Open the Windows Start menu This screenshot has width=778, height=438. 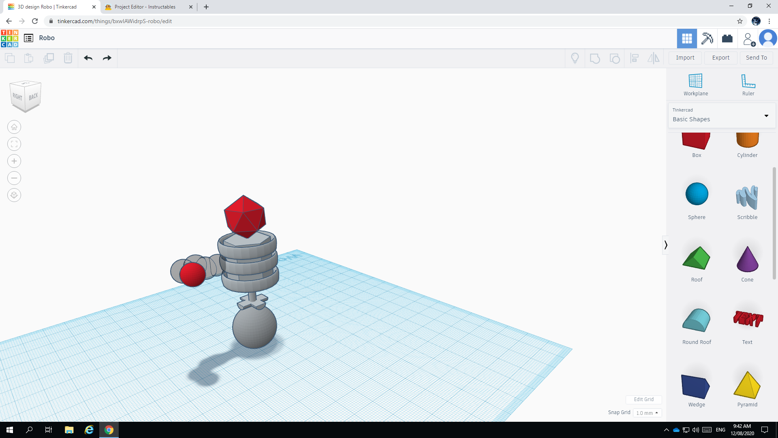click(10, 430)
